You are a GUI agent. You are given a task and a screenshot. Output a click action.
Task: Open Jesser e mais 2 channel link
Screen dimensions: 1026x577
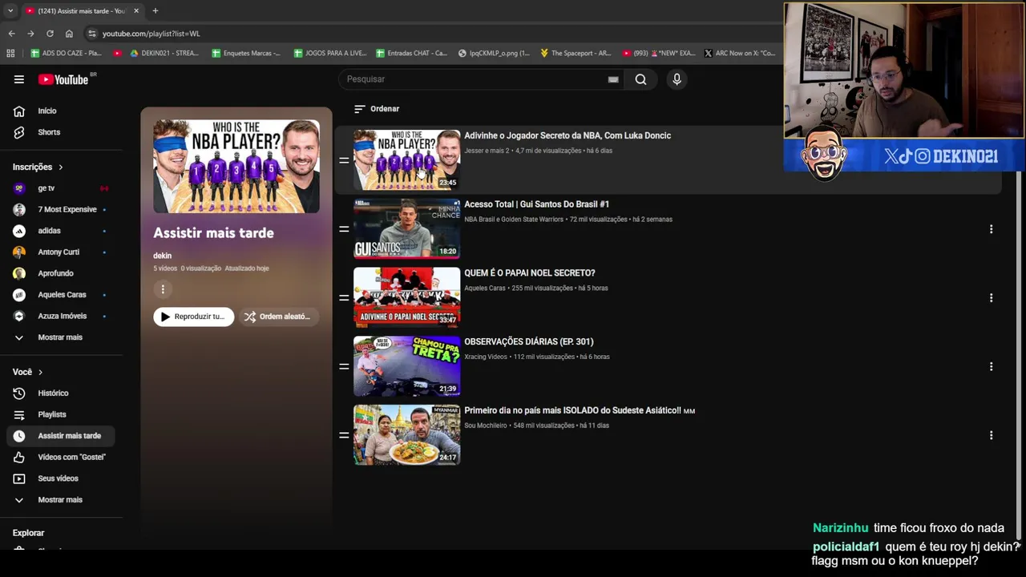tap(487, 151)
